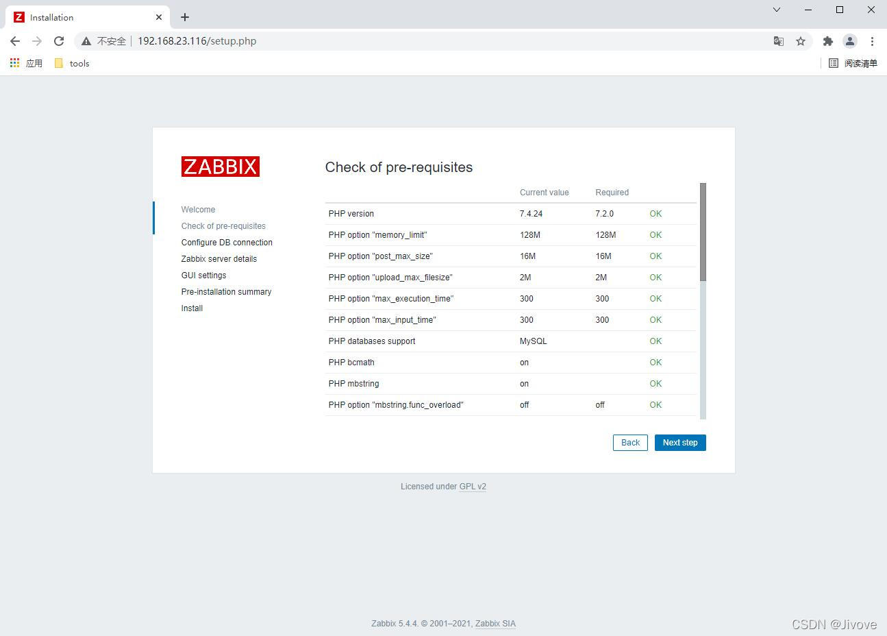Click the browser forward arrow
The width and height of the screenshot is (887, 636).
pos(37,41)
